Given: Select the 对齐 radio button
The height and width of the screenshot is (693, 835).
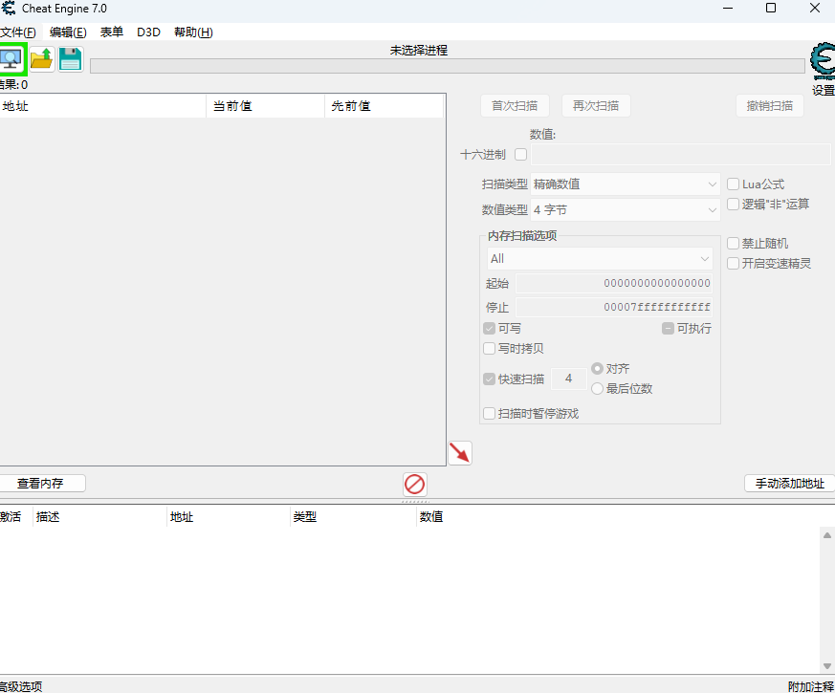Looking at the screenshot, I should pyautogui.click(x=597, y=368).
